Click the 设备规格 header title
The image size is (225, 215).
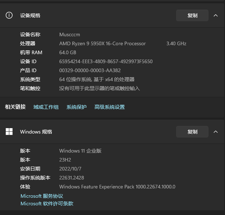(x=30, y=15)
